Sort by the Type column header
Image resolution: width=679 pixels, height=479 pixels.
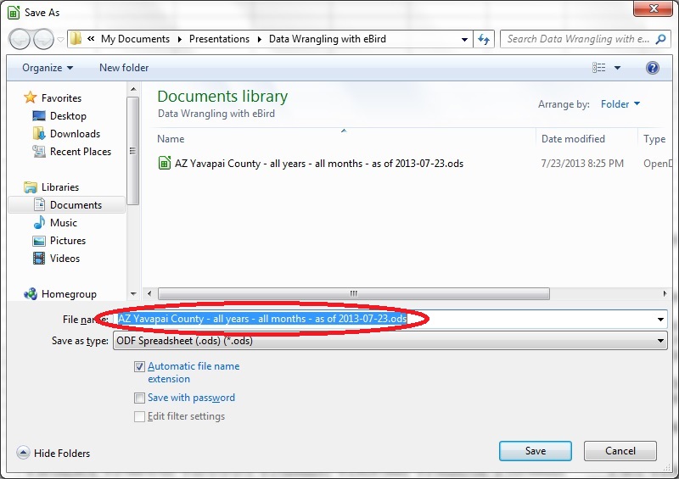pos(654,139)
